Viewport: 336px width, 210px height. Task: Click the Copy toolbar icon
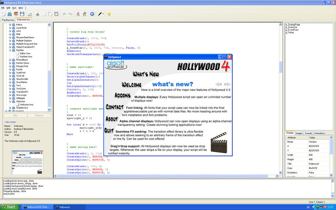coord(44,14)
